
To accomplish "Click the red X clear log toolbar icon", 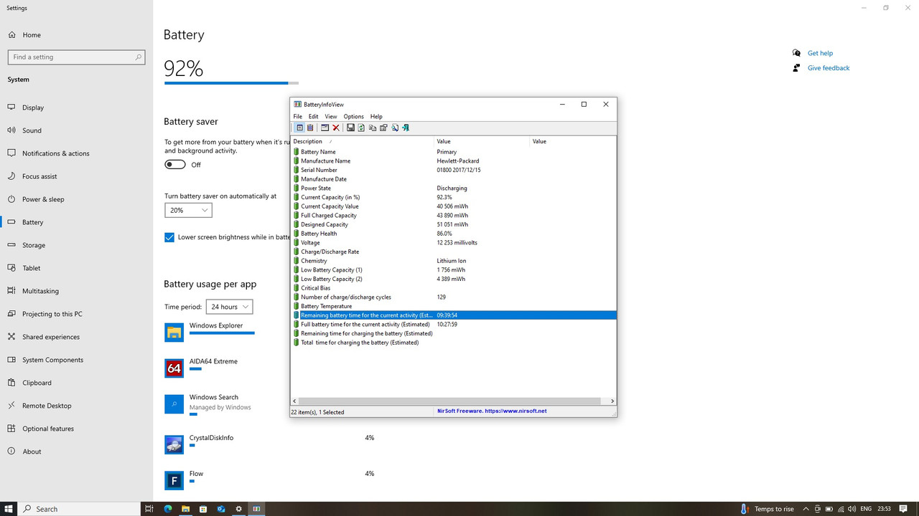I will [335, 128].
